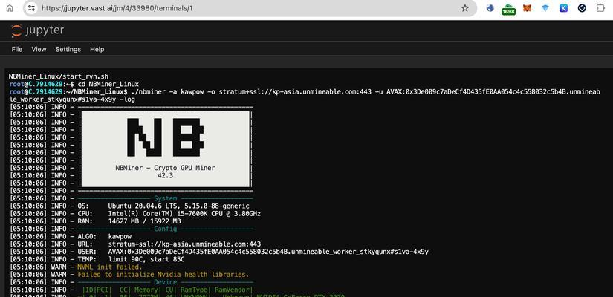Open the blue globe extension

pyautogui.click(x=490, y=8)
